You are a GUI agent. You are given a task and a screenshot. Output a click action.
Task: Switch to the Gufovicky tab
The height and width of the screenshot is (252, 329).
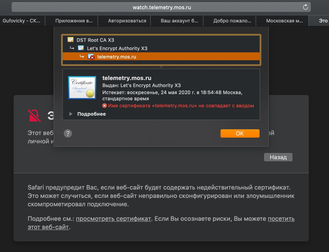pyautogui.click(x=22, y=21)
